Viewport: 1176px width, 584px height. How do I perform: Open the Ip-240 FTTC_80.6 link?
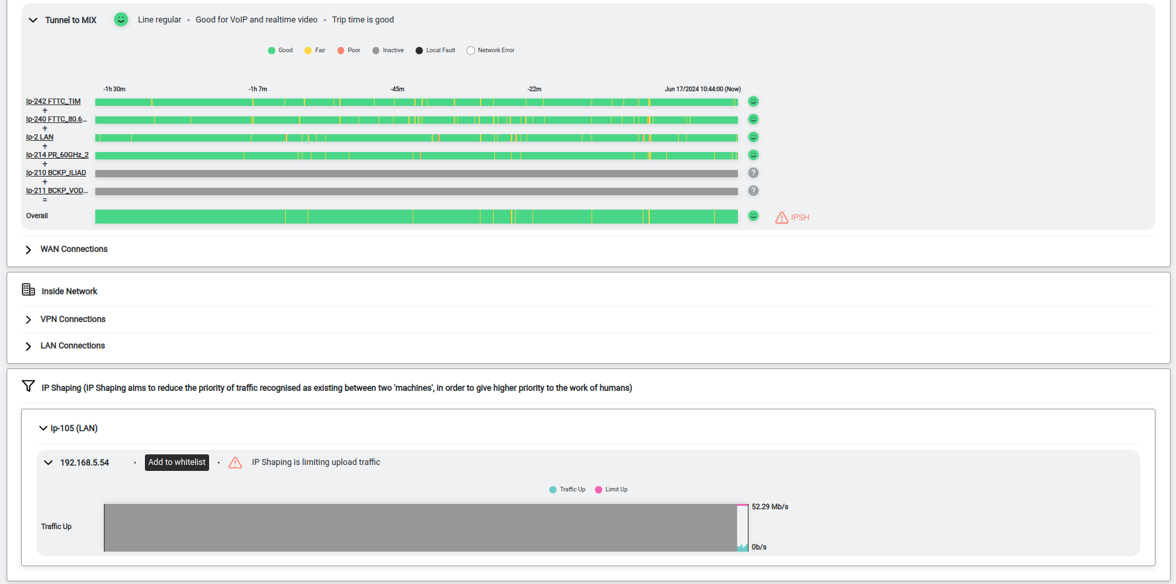pyautogui.click(x=56, y=120)
